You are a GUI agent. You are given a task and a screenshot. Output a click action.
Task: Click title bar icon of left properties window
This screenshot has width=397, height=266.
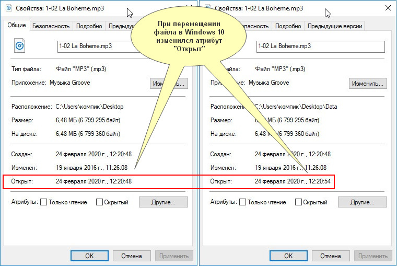pos(8,9)
